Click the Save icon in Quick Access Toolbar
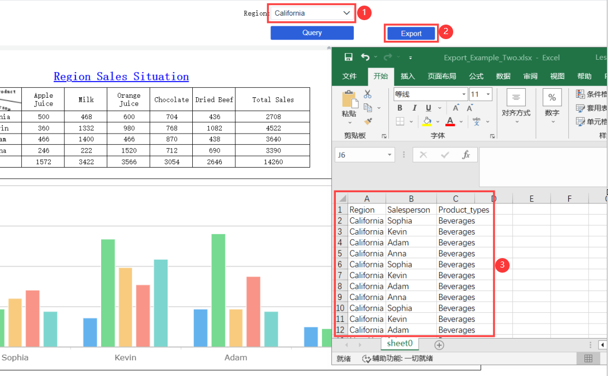Image resolution: width=608 pixels, height=376 pixels. (x=349, y=58)
